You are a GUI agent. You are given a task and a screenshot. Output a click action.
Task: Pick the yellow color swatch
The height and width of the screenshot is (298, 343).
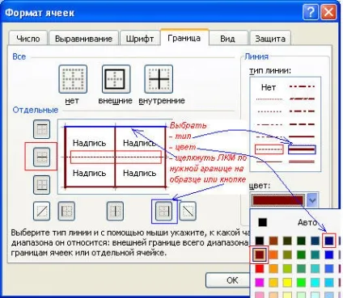287,283
